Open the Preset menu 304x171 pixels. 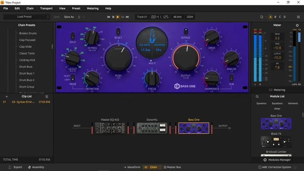pos(76,8)
